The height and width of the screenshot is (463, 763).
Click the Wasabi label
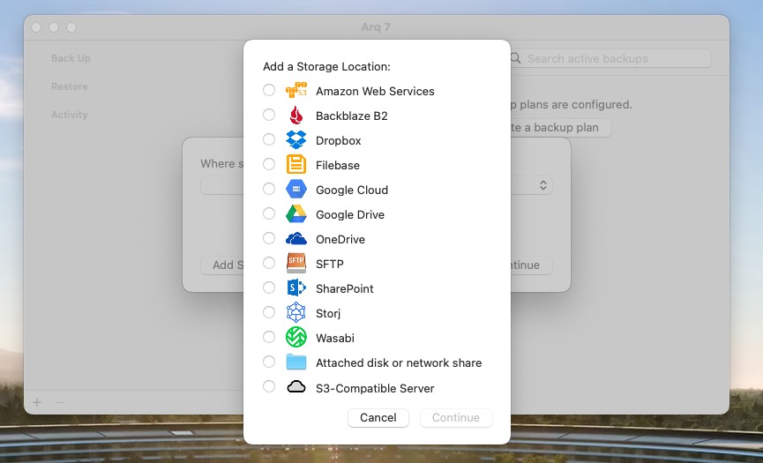pyautogui.click(x=335, y=338)
